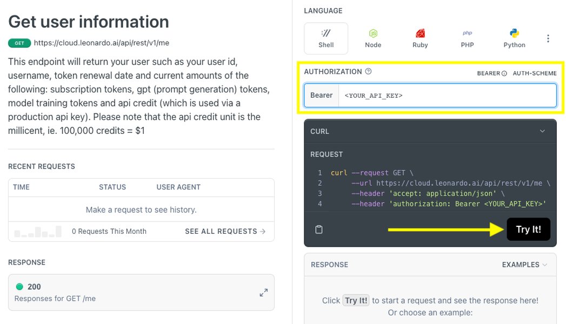Click the 200 Responses for GET /me row

coord(141,292)
